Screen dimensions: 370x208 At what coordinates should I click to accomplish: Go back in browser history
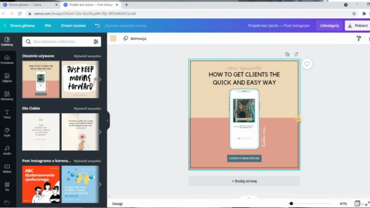point(3,14)
